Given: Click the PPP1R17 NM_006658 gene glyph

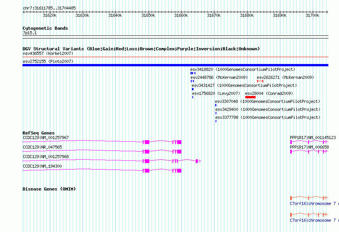Looking at the screenshot, I should (x=309, y=152).
